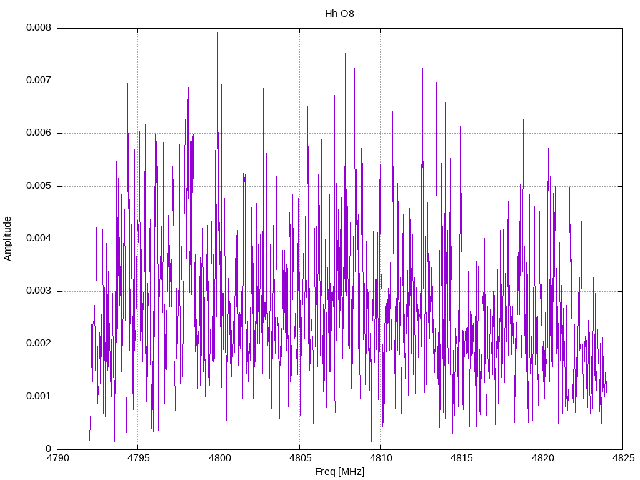Click y-axis tick label 0.007
Screen dimensions: 640x480
point(39,81)
